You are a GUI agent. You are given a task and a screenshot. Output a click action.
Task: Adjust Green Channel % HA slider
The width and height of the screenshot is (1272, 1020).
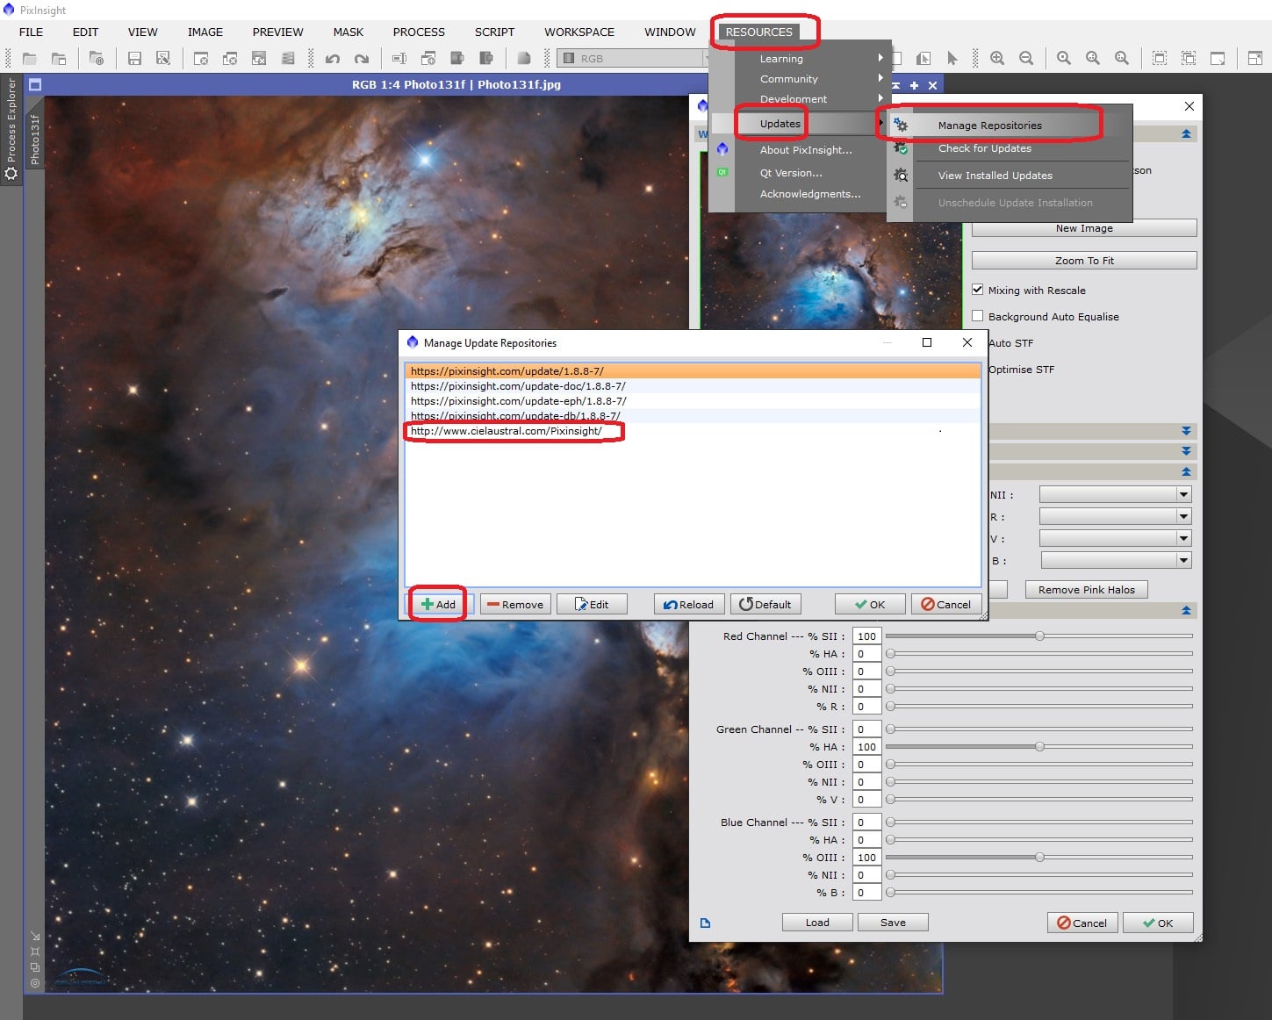point(1039,746)
